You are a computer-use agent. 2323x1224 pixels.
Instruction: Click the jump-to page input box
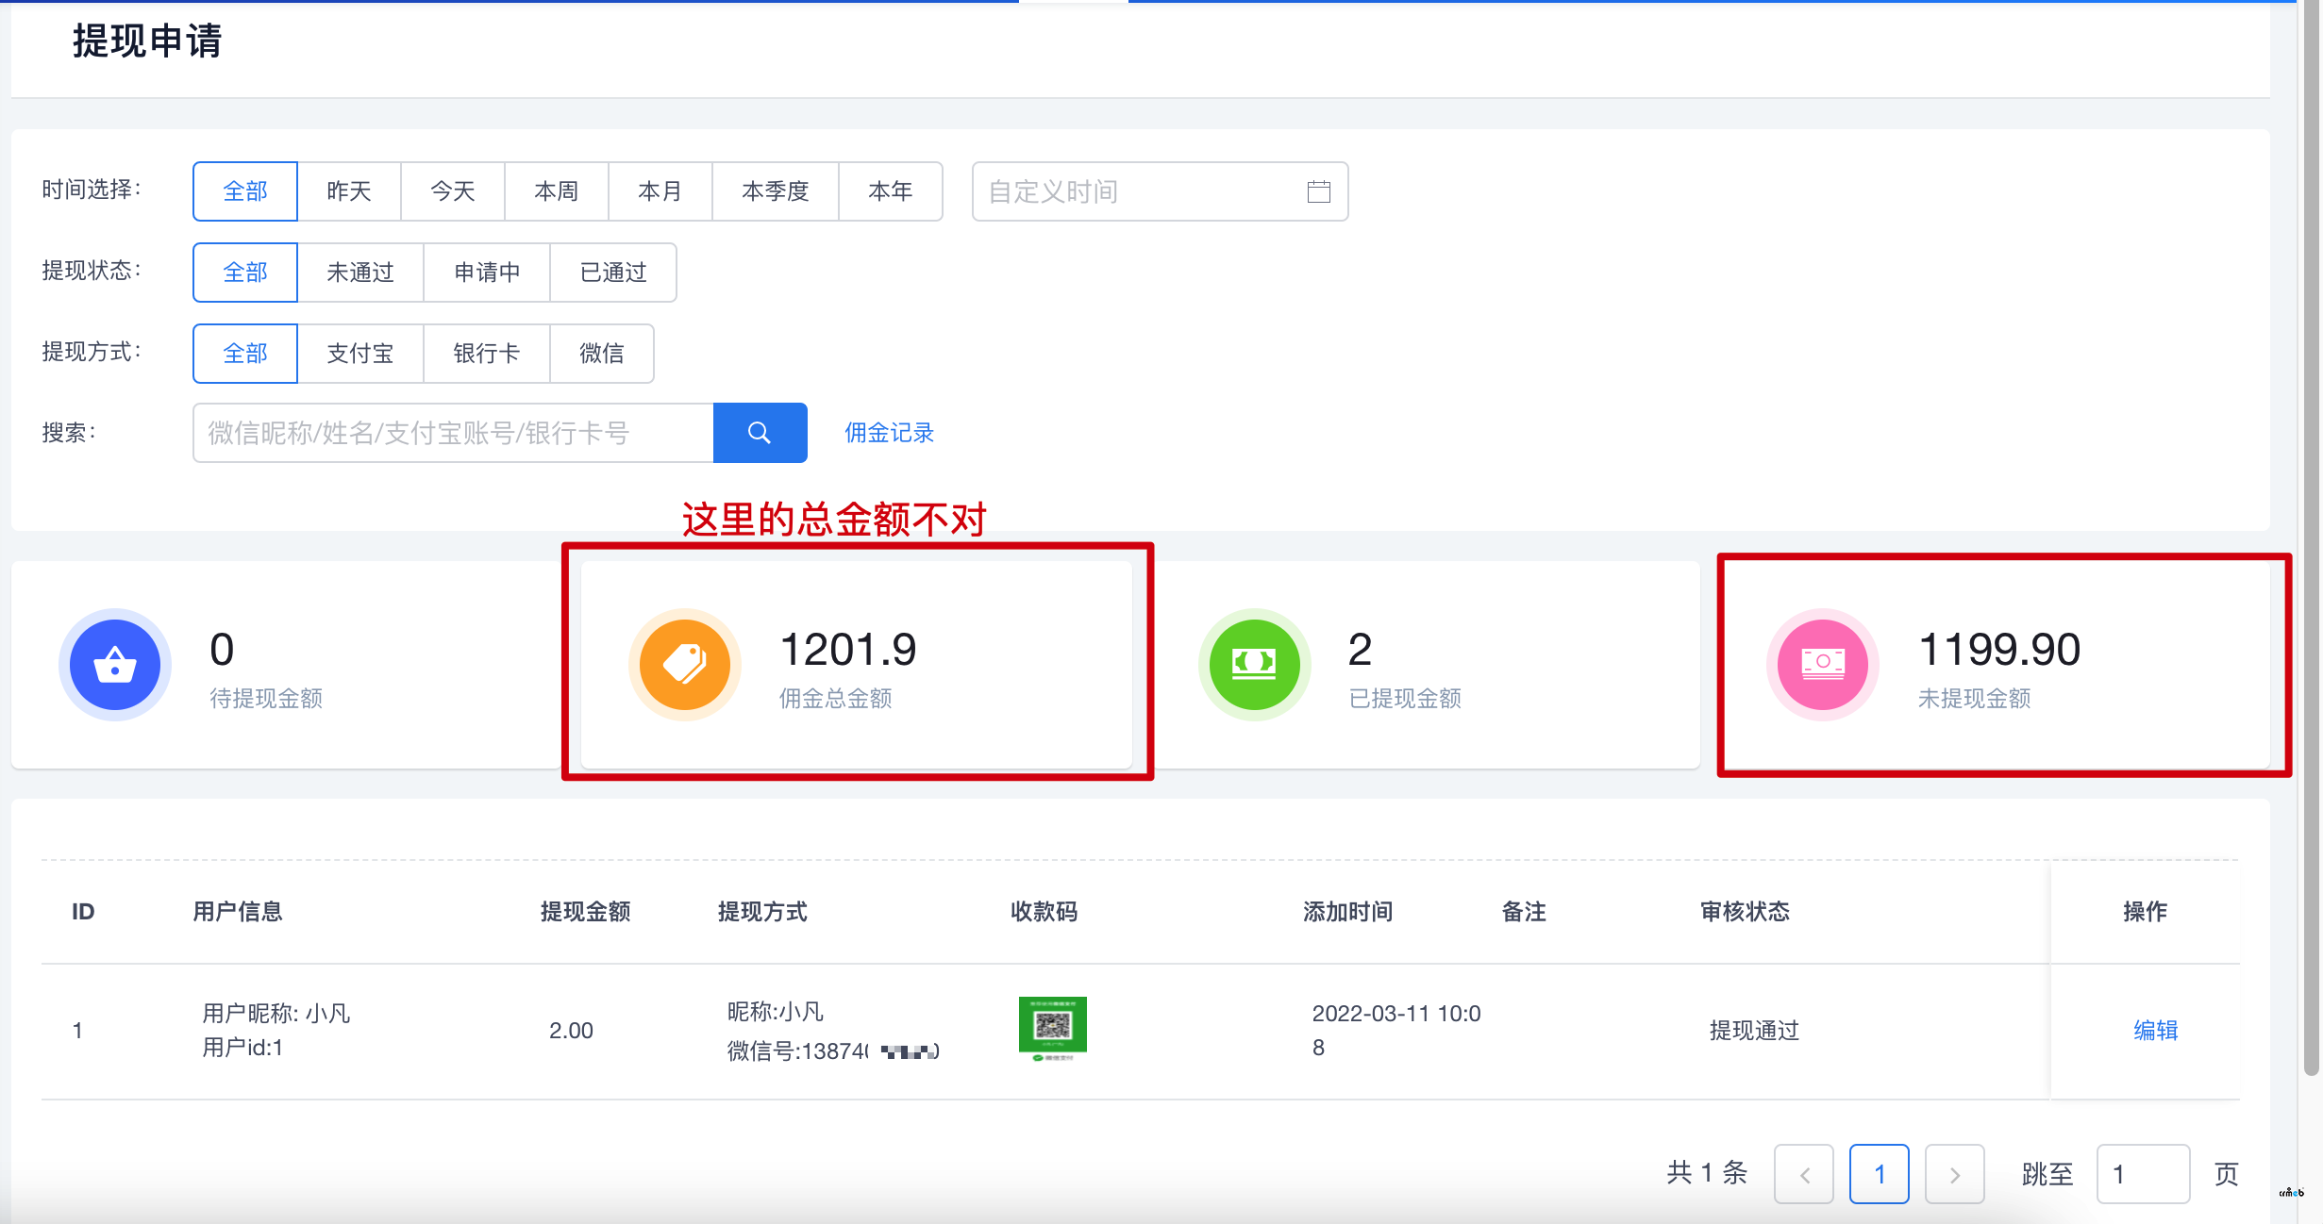click(x=2144, y=1174)
